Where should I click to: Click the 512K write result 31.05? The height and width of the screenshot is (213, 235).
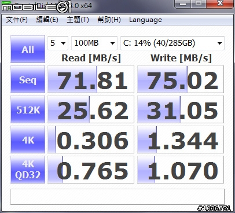coord(181,109)
